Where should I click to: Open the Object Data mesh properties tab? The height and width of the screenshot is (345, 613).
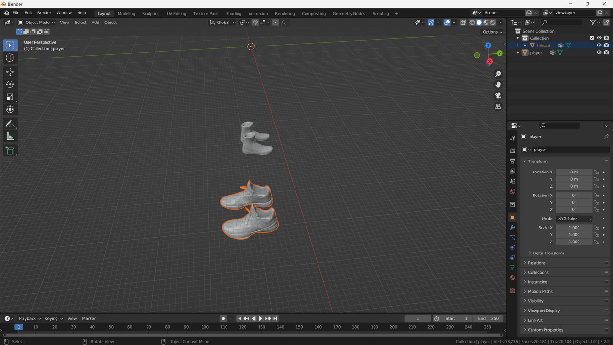pyautogui.click(x=512, y=267)
